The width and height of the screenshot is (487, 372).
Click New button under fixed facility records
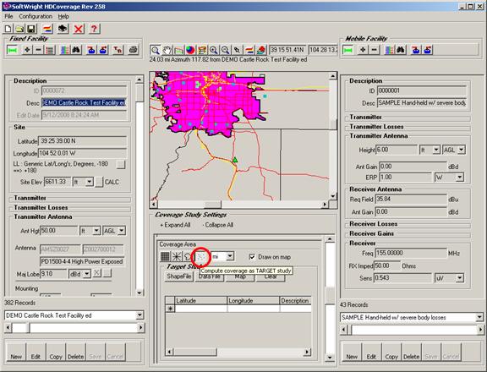pyautogui.click(x=16, y=353)
